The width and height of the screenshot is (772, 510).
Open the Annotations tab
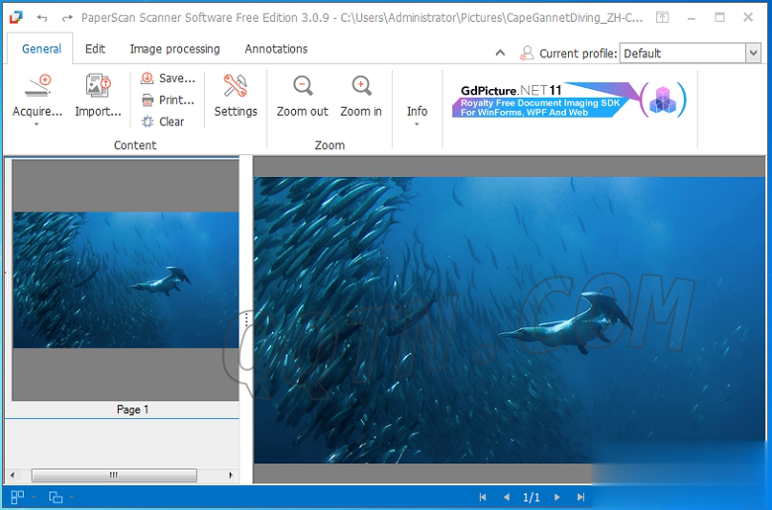[276, 48]
